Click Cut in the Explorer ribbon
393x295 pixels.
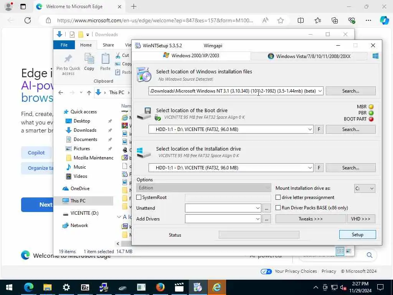122,55
